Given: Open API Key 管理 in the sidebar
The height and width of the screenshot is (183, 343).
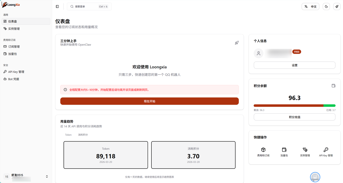Looking at the screenshot, I should (26, 72).
